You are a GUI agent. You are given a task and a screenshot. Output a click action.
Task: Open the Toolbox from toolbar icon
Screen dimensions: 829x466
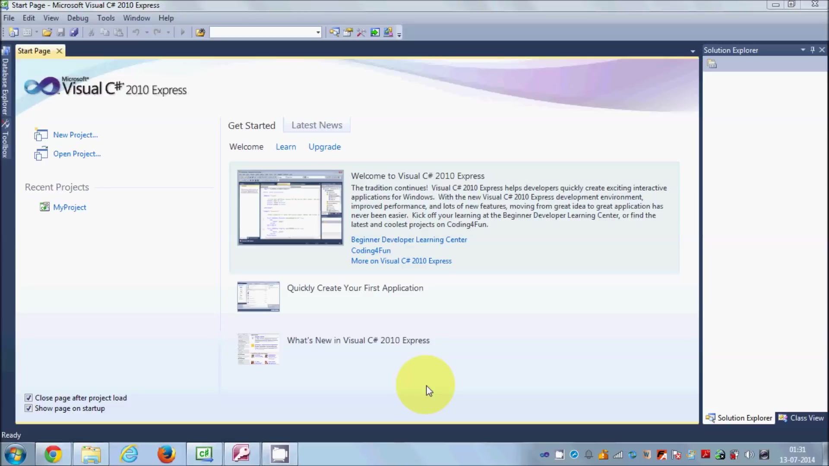tap(361, 32)
